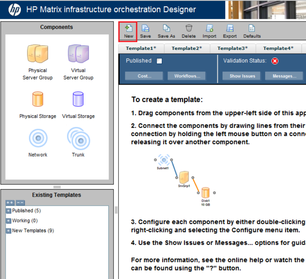306x279 pixels.
Task: Switch to the Template2 tab
Action: pyautogui.click(x=187, y=48)
